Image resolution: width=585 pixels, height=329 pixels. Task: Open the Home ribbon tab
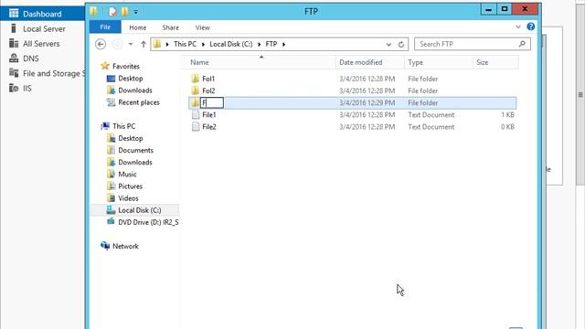click(x=138, y=27)
